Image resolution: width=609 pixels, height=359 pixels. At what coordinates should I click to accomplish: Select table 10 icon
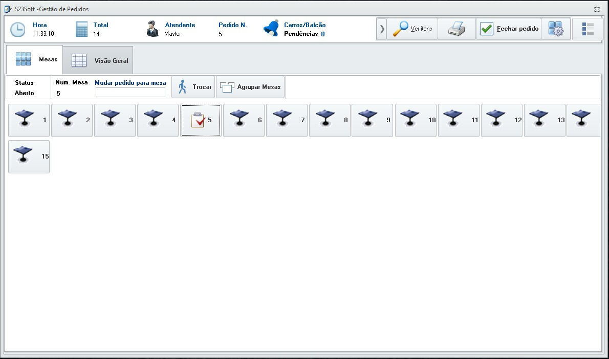(x=416, y=120)
